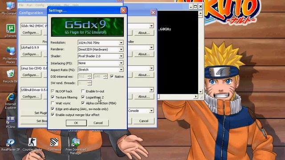Expand the Linuz Iso CDVD dropdown arrow
Viewport: 285px width, 160px height.
151,68
